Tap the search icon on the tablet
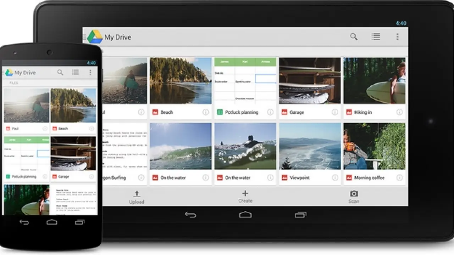Screen dimensions: 454x255 pos(354,37)
